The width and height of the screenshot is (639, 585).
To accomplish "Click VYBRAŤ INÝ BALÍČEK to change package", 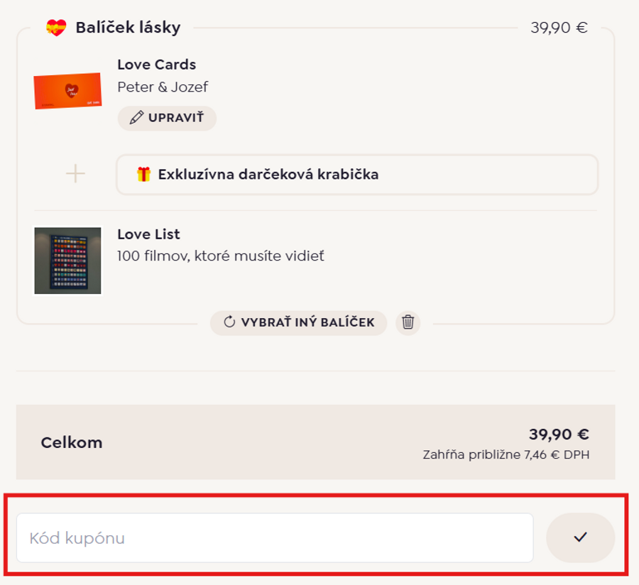I will (x=298, y=323).
